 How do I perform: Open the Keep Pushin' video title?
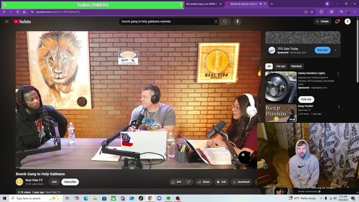pyautogui.click(x=305, y=106)
